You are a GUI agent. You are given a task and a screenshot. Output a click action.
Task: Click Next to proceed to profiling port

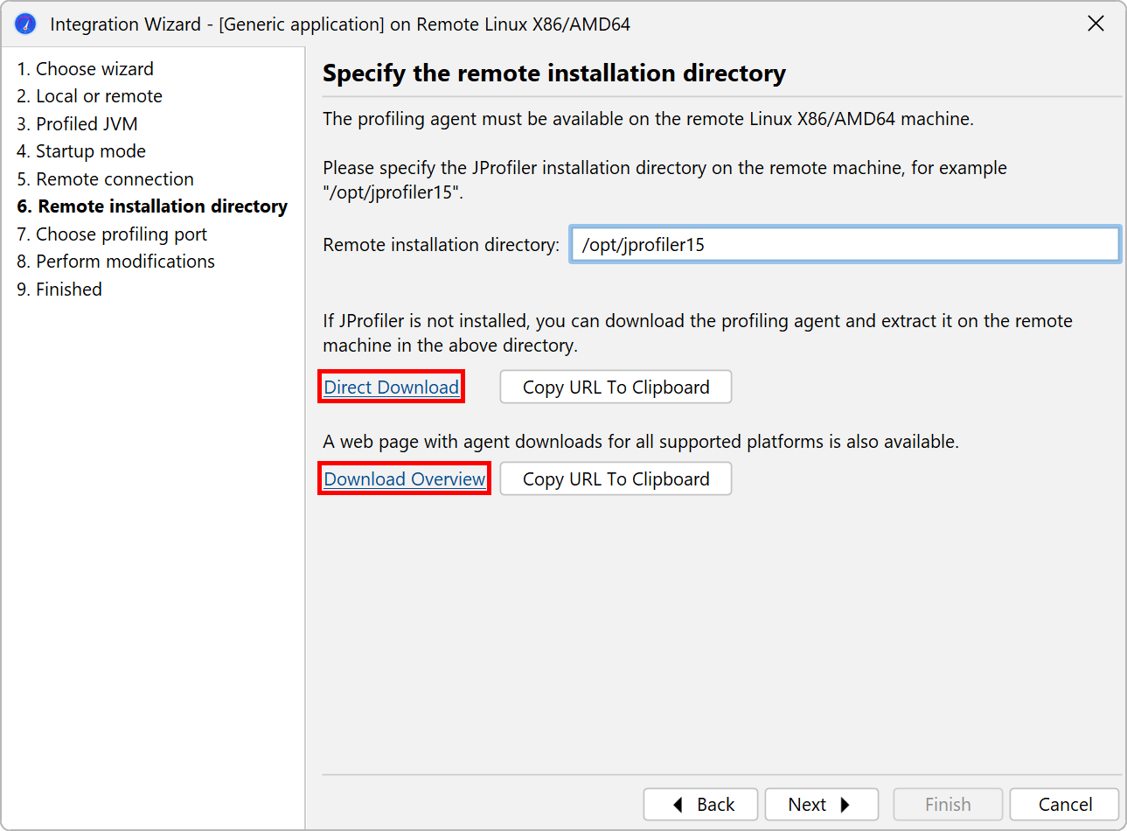822,805
